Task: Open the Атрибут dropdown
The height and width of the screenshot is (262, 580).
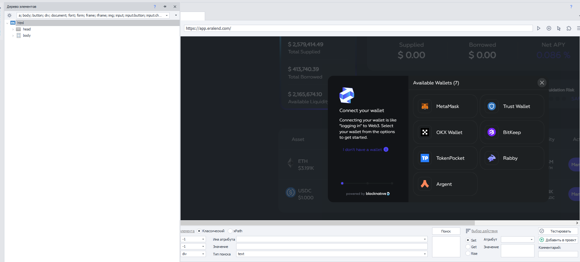Action: [518, 239]
